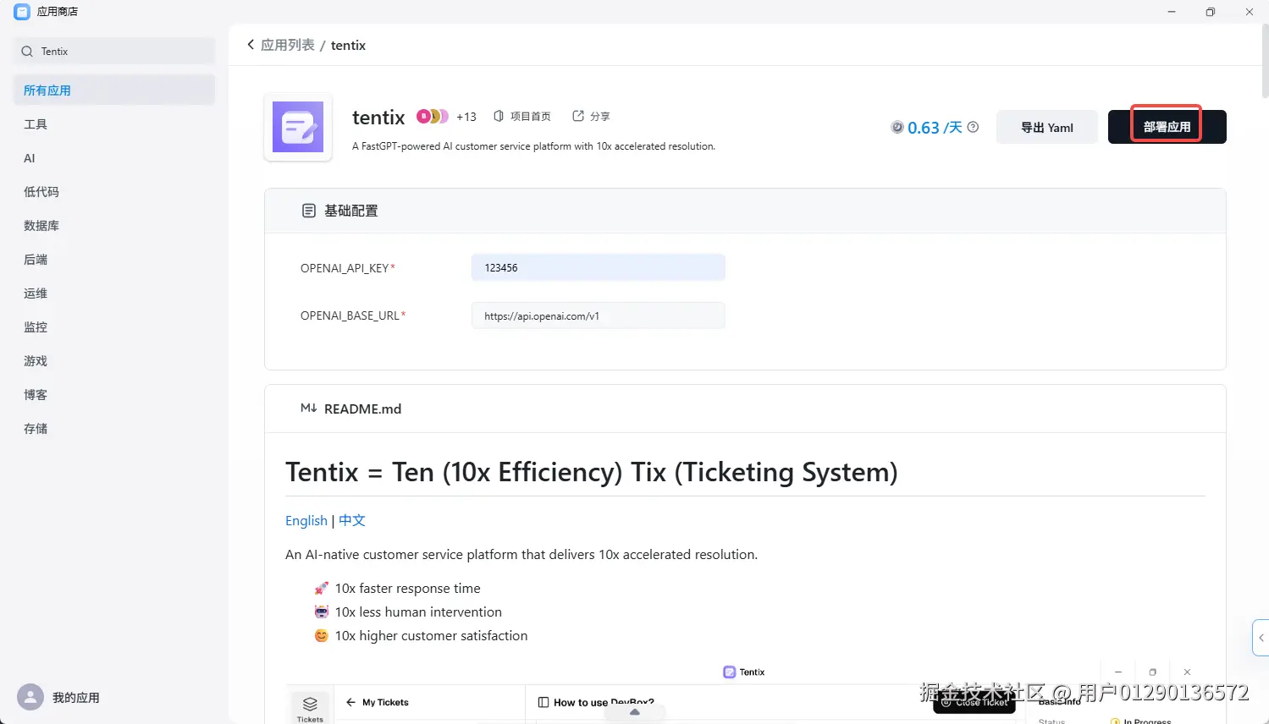The width and height of the screenshot is (1269, 724).
Task: Click the user avatar beside 我的应用
Action: coord(30,697)
